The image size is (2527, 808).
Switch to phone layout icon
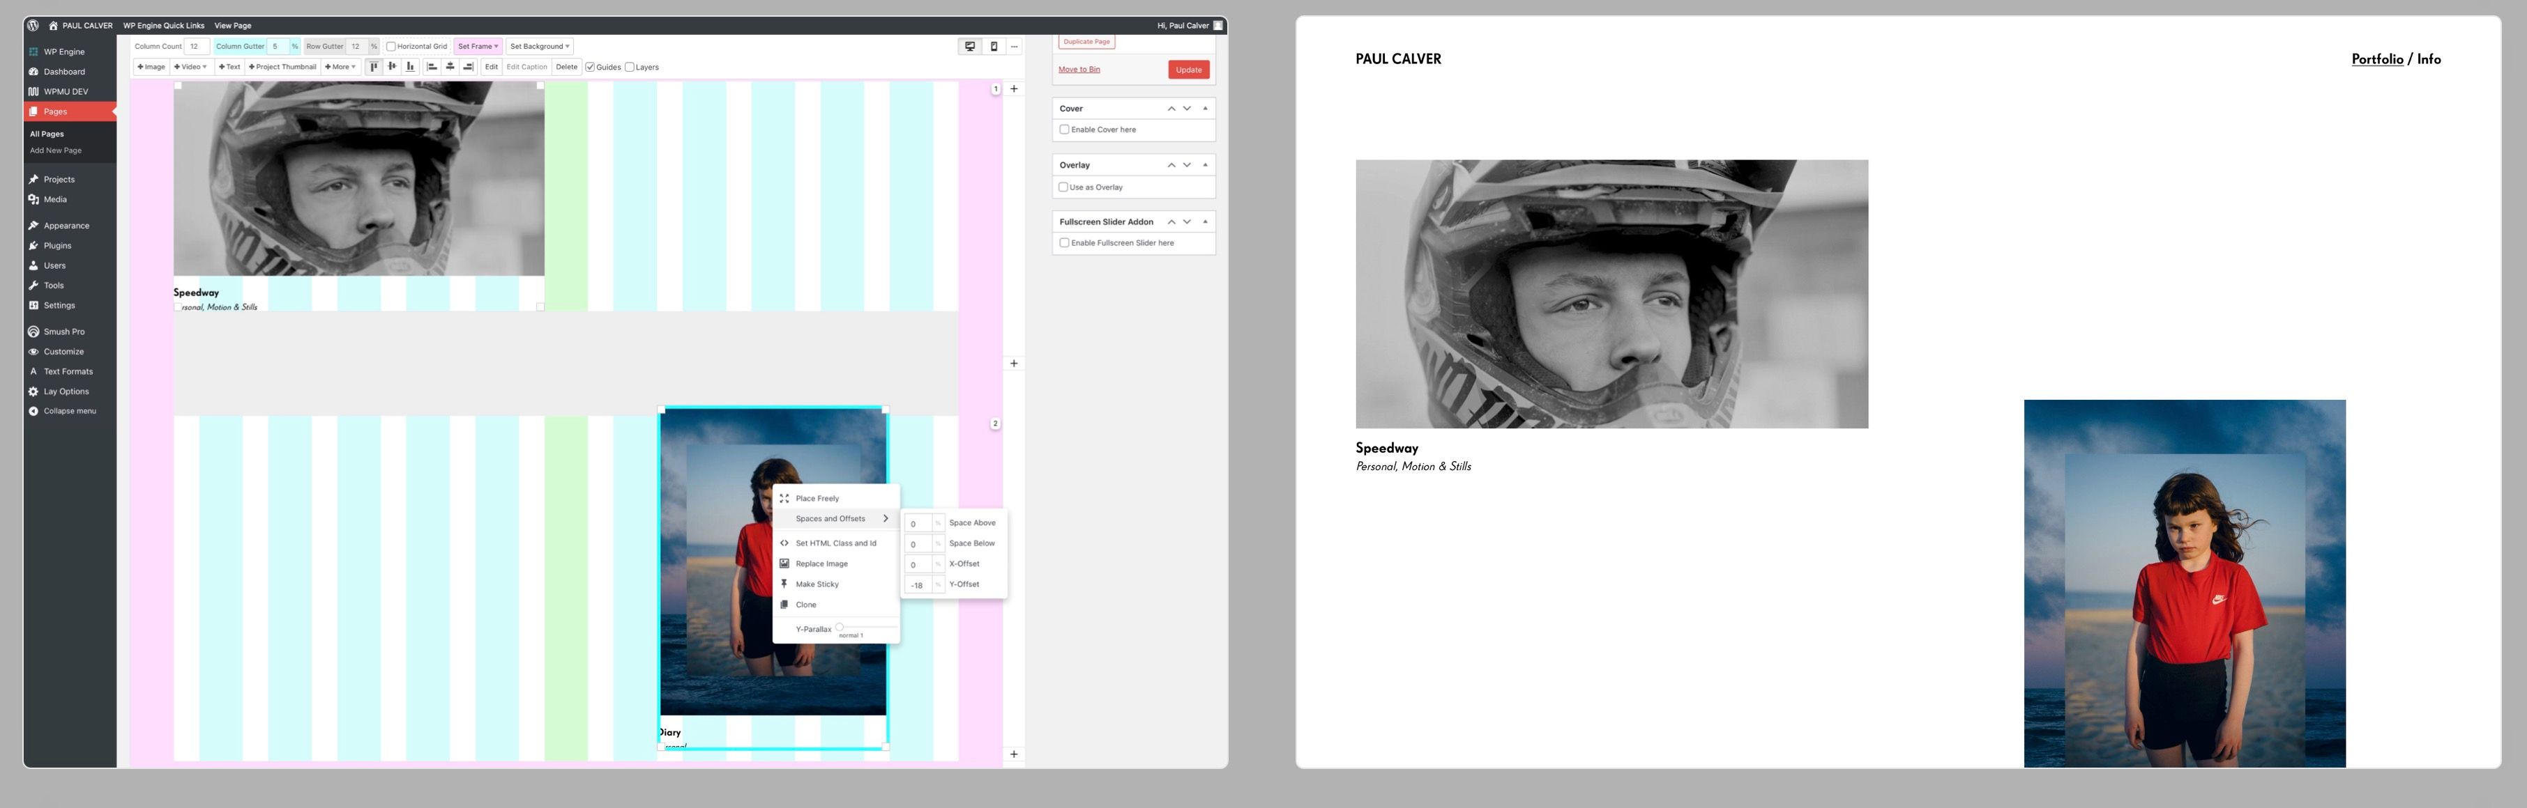[993, 46]
